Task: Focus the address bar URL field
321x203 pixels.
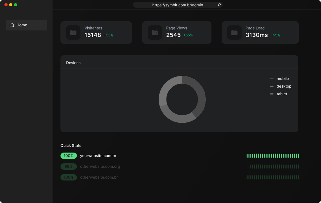Action: coord(178,5)
